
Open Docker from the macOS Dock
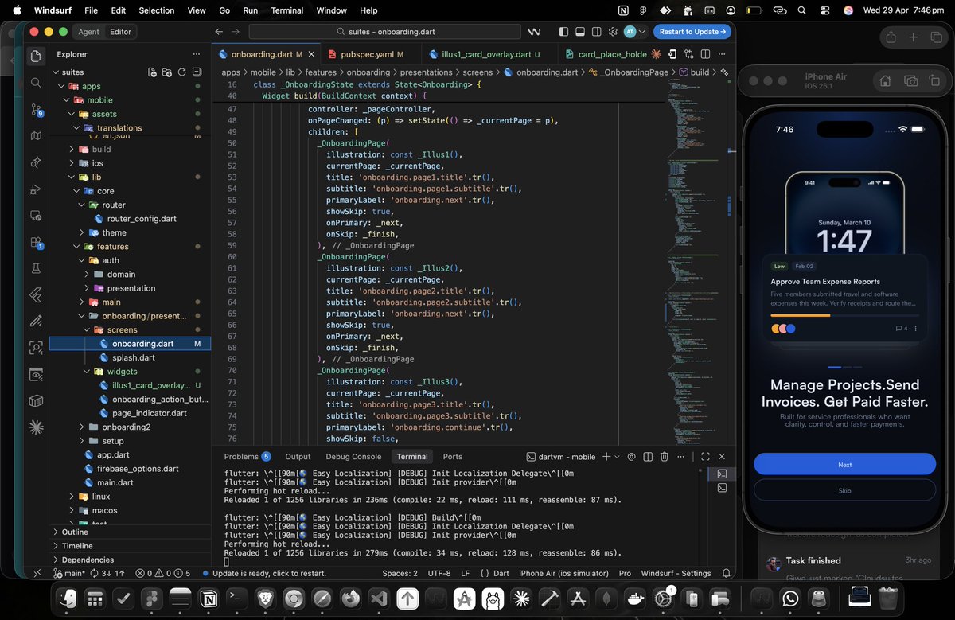pyautogui.click(x=636, y=598)
